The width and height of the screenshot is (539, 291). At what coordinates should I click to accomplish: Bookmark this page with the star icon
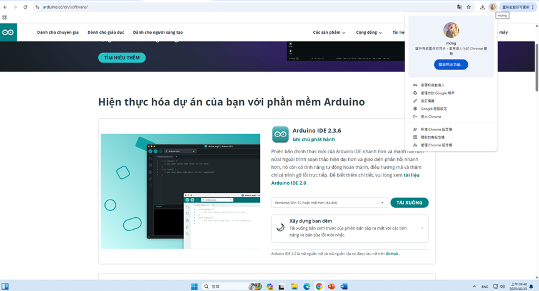click(x=469, y=7)
